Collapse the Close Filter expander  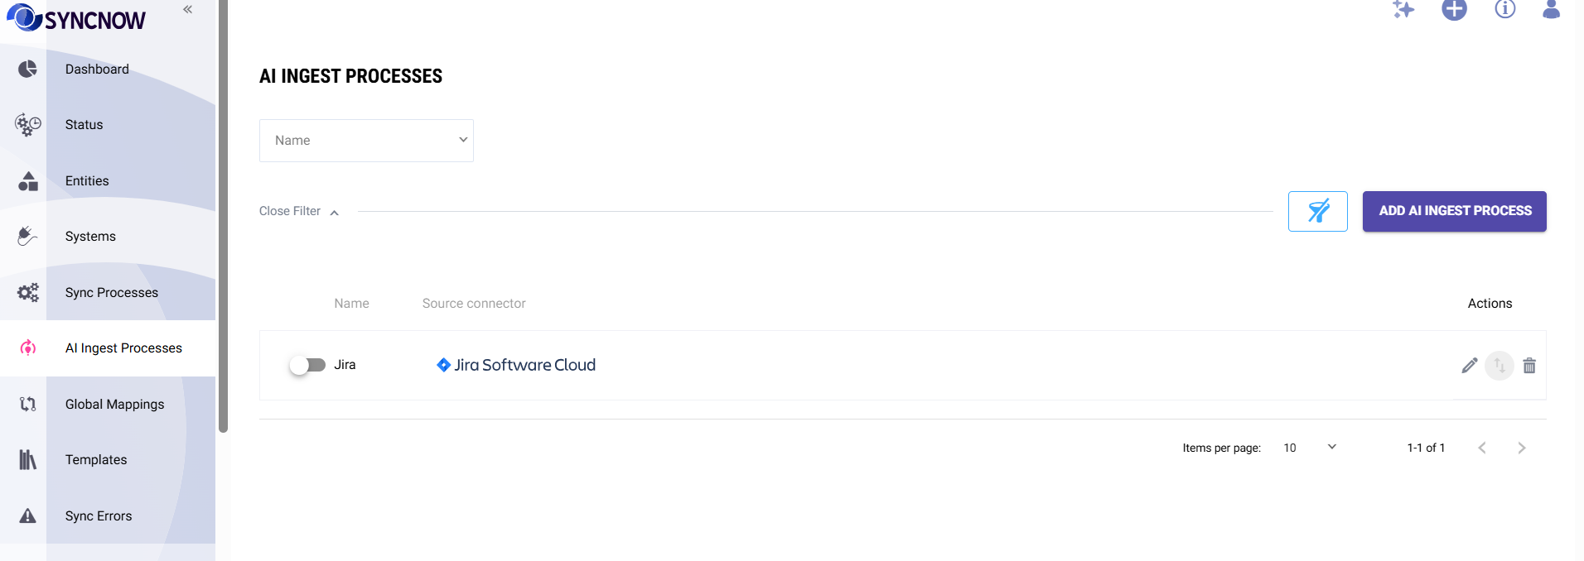(299, 212)
